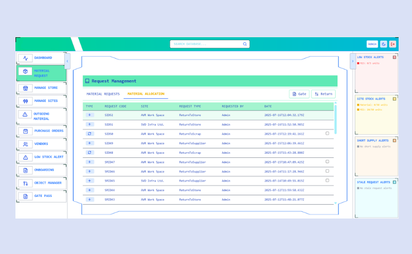Screen dimensions: 412x254
Task: Open the Object Manager icon
Action: click(25, 183)
